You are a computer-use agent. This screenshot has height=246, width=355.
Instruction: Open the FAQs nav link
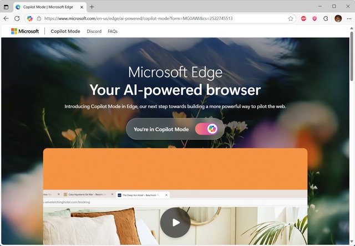[x=113, y=31]
